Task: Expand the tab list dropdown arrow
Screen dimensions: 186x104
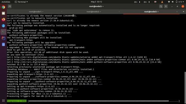Action: click(183, 12)
